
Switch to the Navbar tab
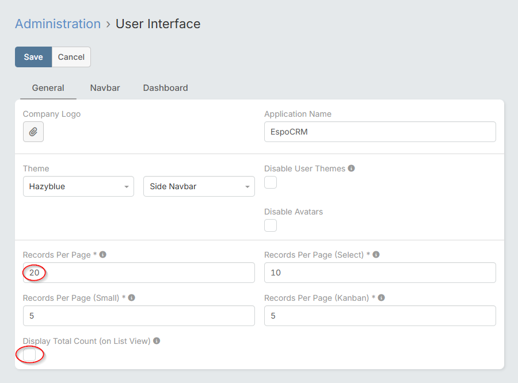[105, 88]
